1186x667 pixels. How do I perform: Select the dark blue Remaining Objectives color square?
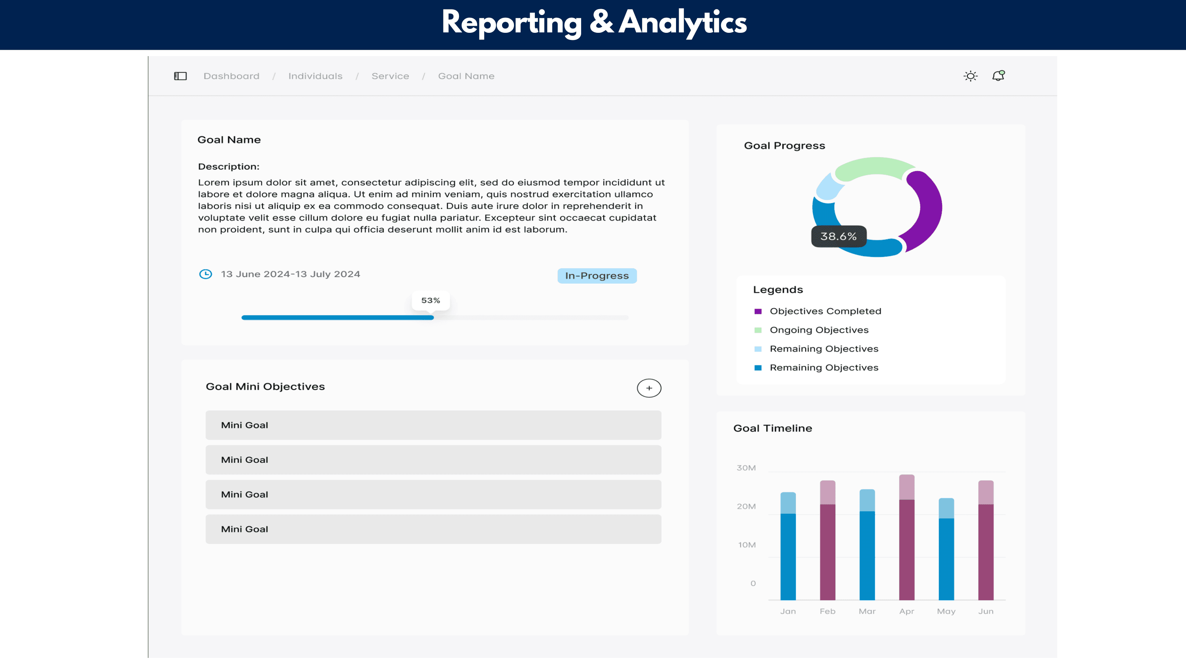pyautogui.click(x=758, y=367)
